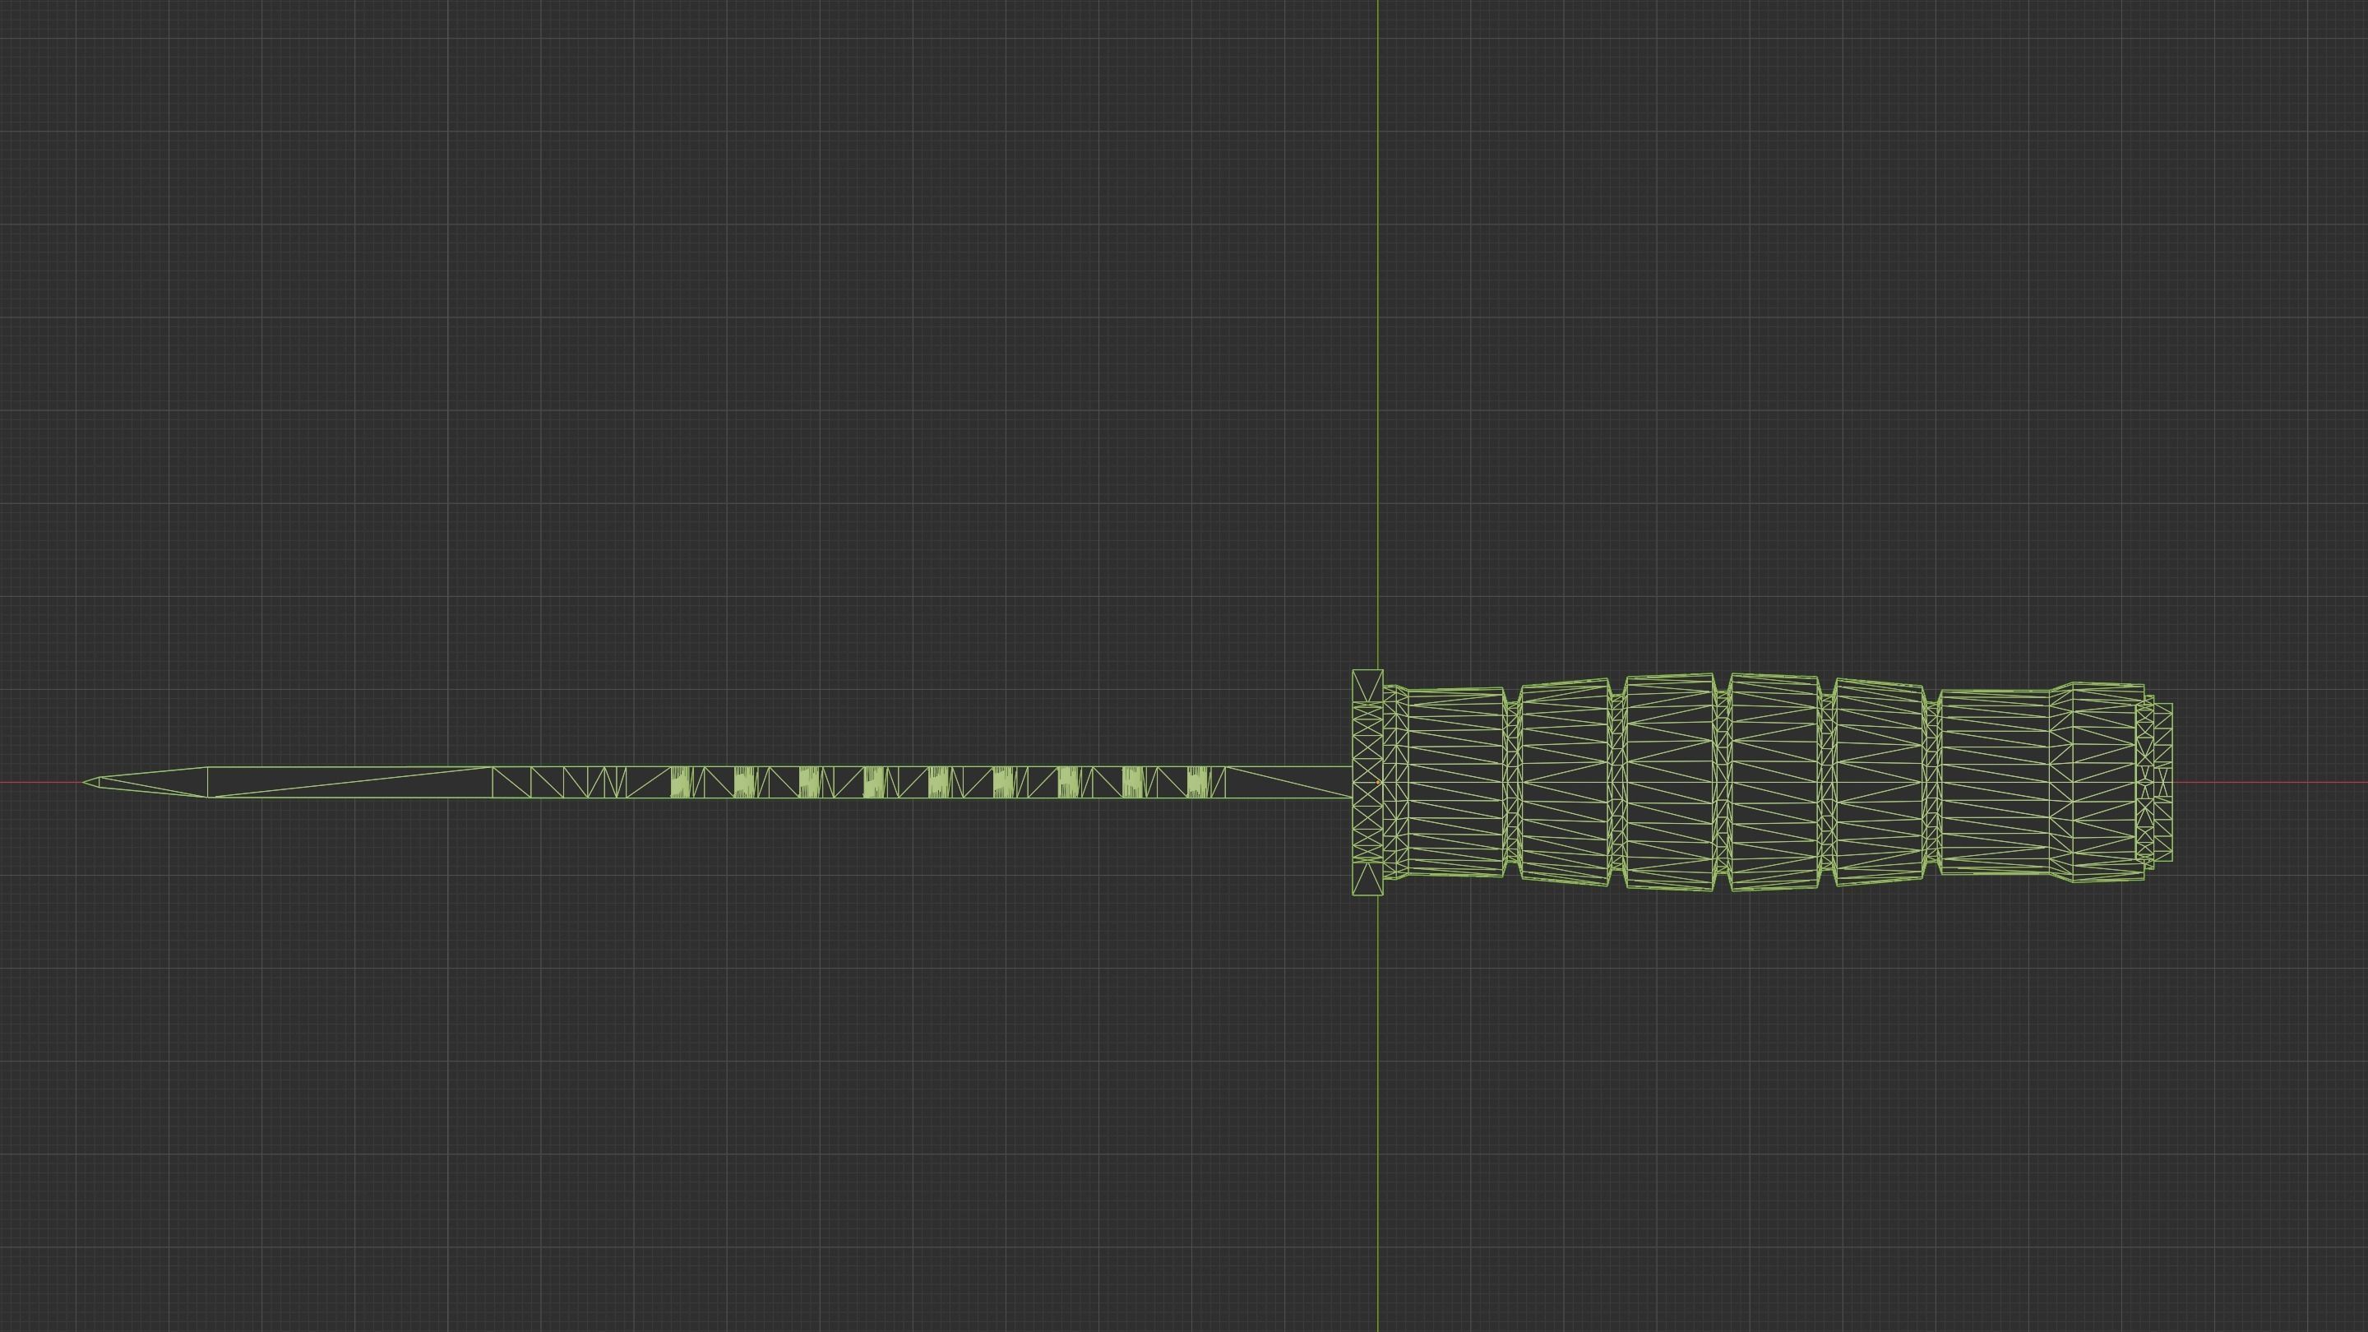The image size is (2368, 1332).
Task: Click the plain shaft section just before the guard
Action: [1287, 782]
